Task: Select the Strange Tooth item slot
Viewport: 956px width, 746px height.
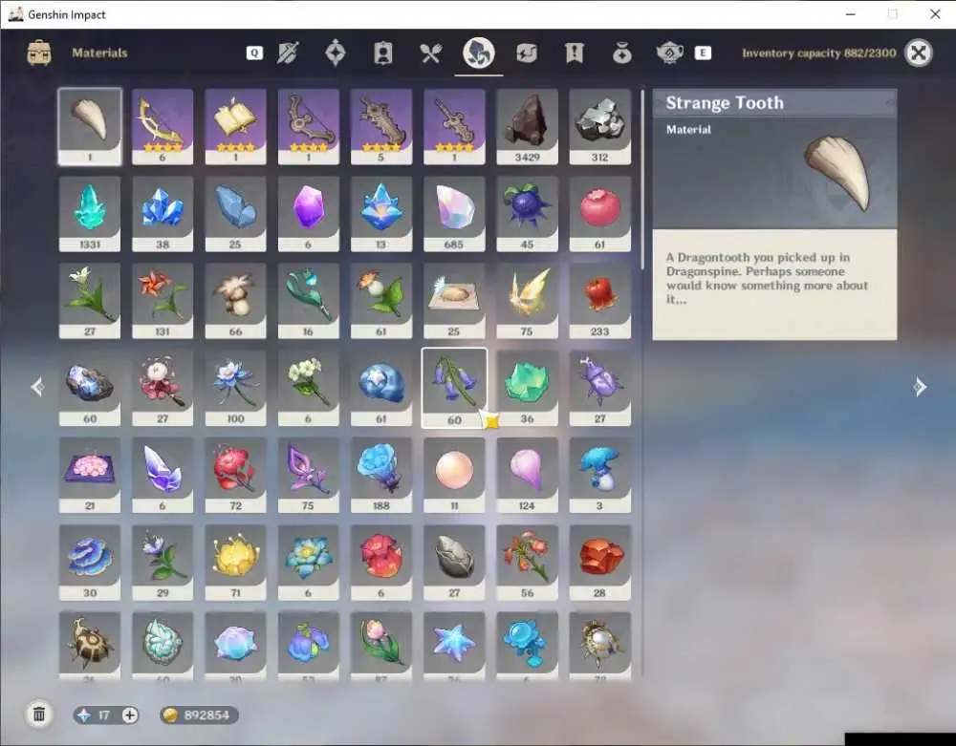Action: point(90,127)
